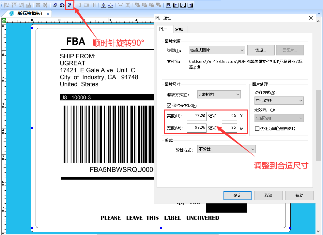This screenshot has height=235, width=323.
Task: Click the match width toolbar icon
Action: tap(87, 5)
